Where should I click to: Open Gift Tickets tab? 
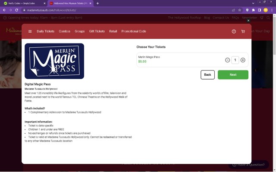[97, 31]
